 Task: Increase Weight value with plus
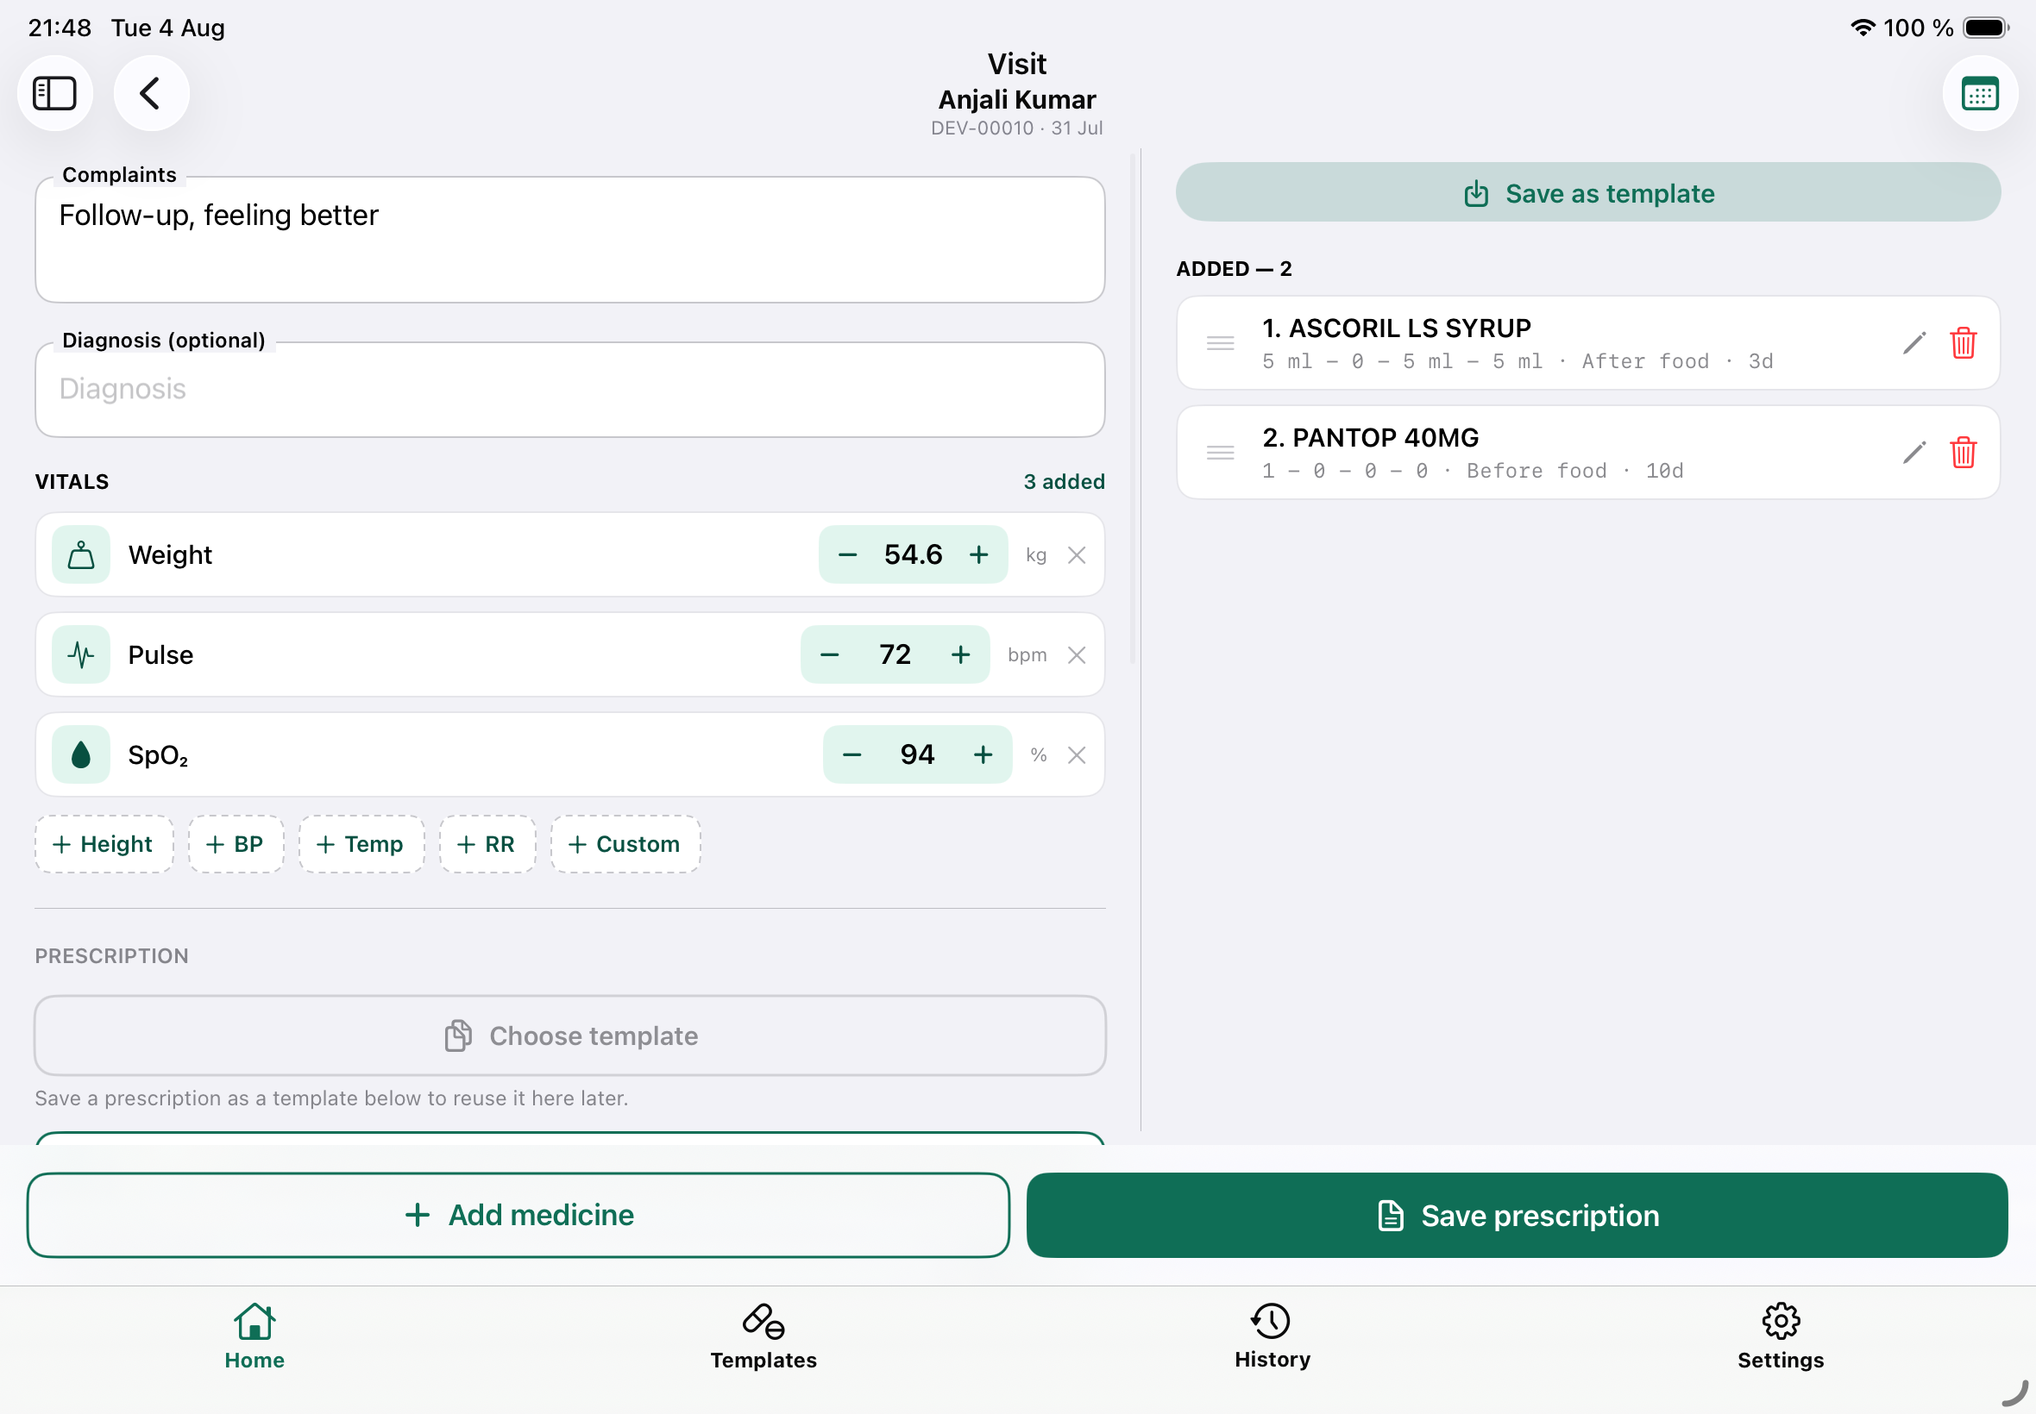978,554
